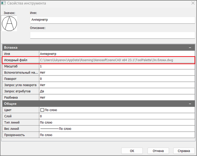Open the Вспомогательный масштаб value Нет
The width and height of the screenshot is (197, 156).
(x=117, y=73)
